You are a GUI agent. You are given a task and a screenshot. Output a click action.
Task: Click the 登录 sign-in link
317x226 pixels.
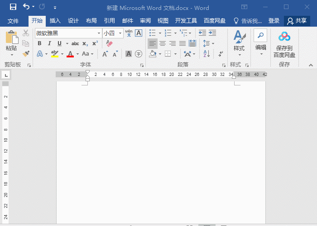pyautogui.click(x=274, y=21)
